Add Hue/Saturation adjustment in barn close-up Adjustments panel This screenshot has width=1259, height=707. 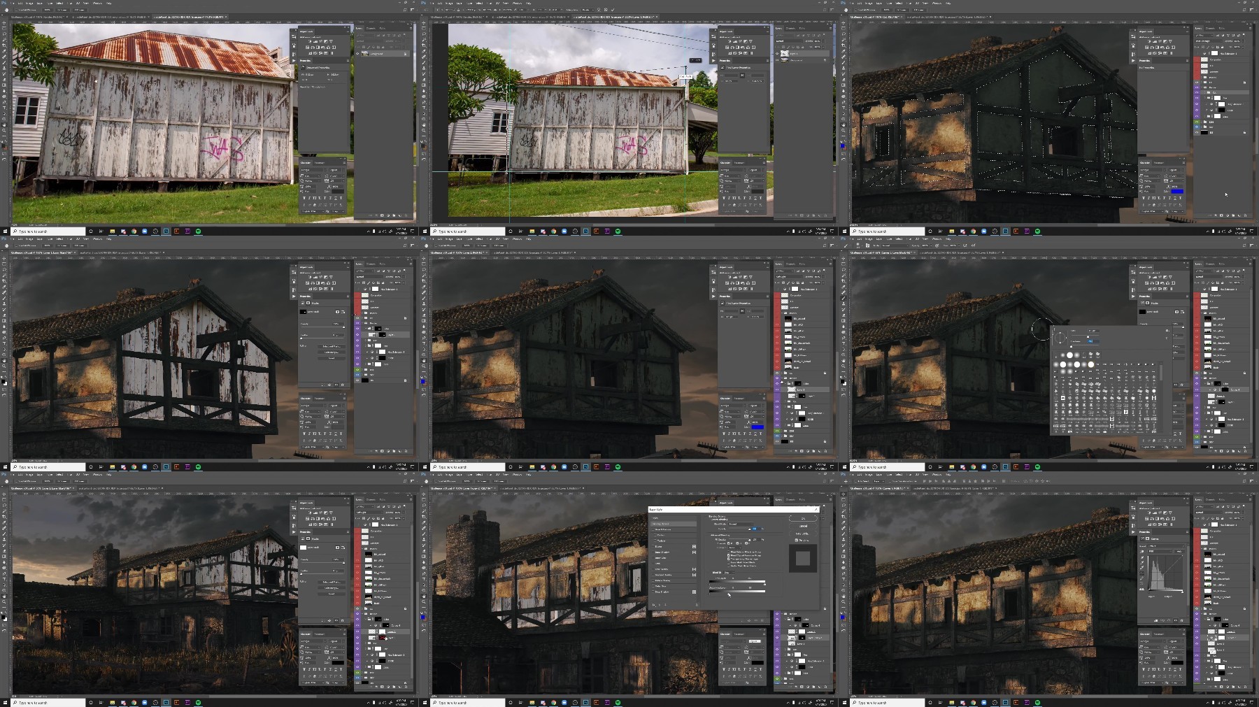pyautogui.click(x=307, y=48)
